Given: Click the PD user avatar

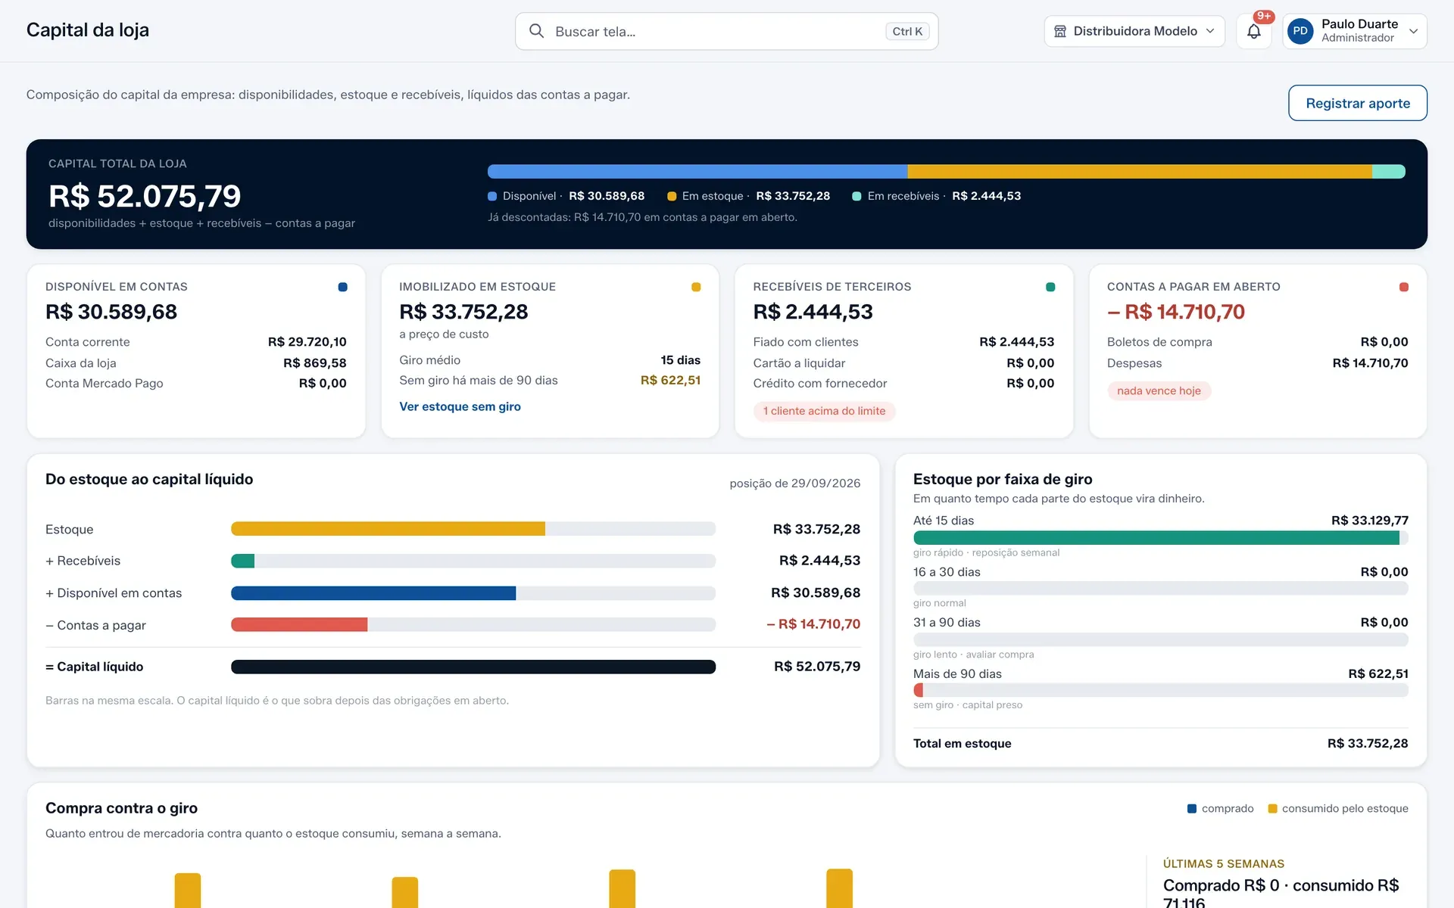Looking at the screenshot, I should tap(1300, 31).
